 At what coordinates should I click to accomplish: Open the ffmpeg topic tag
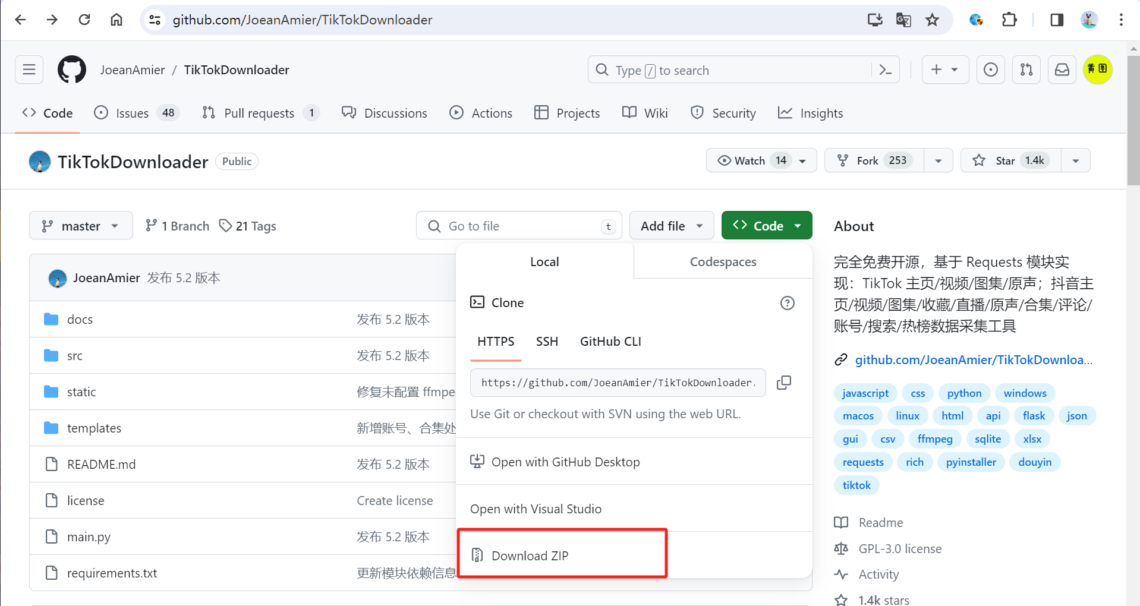click(x=935, y=439)
